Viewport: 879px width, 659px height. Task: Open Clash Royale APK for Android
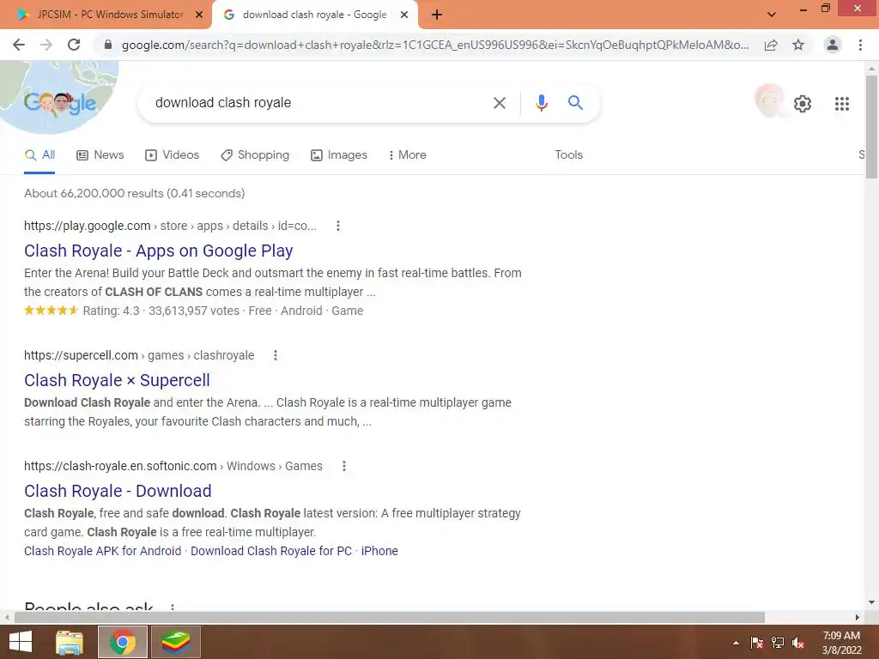(x=103, y=551)
